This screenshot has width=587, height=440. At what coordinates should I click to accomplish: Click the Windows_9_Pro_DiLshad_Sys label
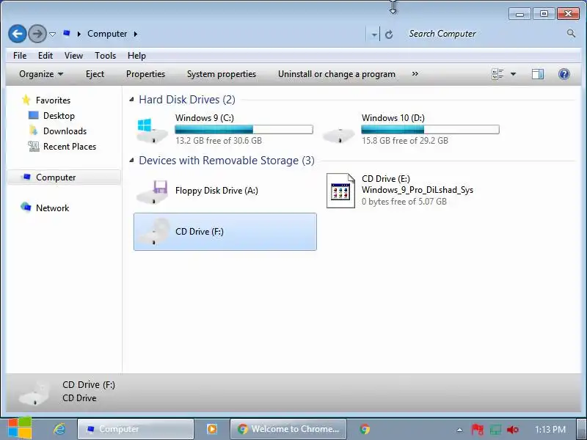[418, 190]
